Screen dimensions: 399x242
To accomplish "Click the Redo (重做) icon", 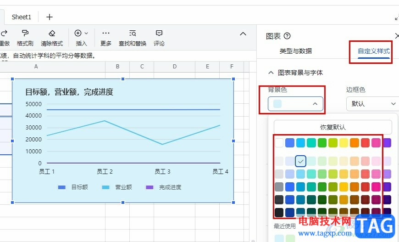I will (x=4, y=33).
